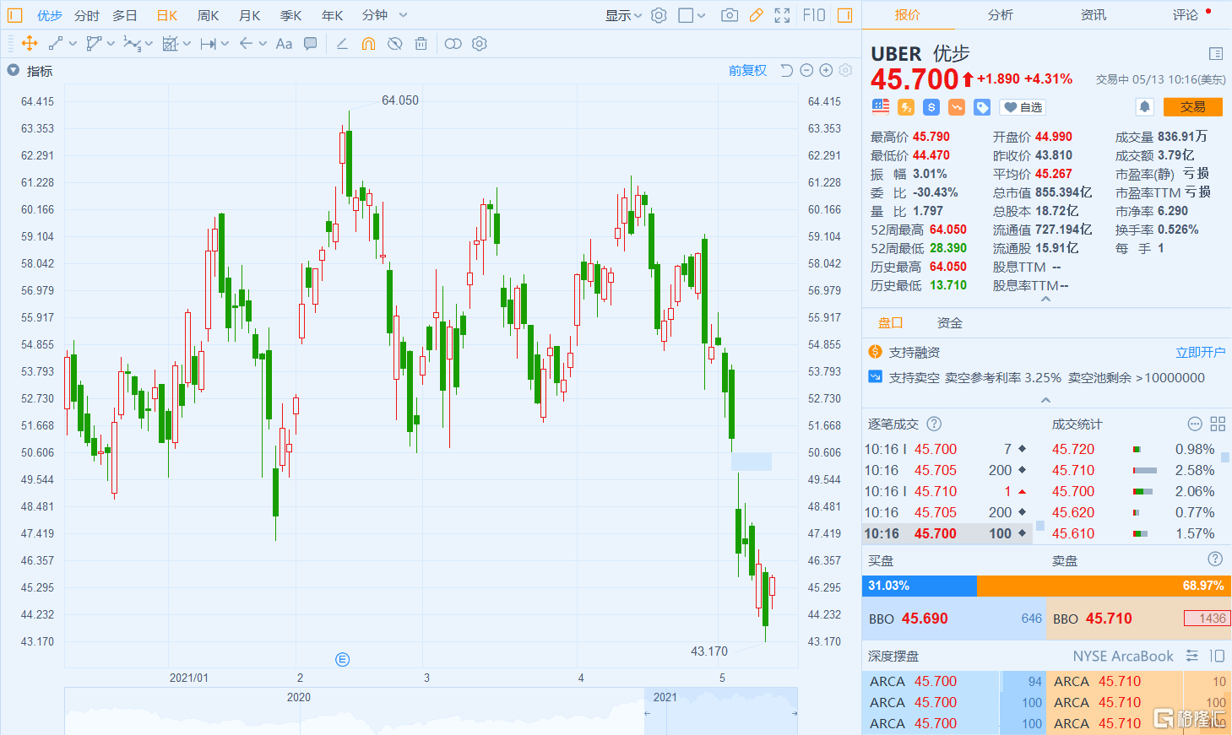Open the 分析 analysis tab
The image size is (1232, 735).
[x=1001, y=15]
